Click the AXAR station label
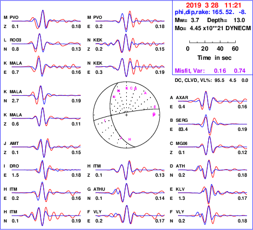253x230 pixels. pyautogui.click(x=182, y=97)
